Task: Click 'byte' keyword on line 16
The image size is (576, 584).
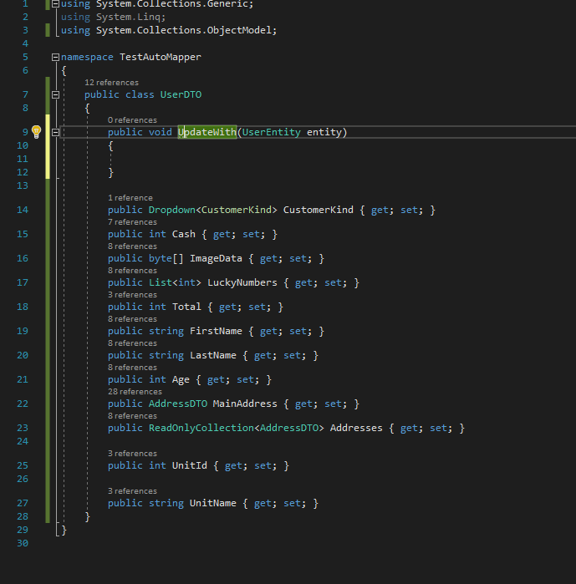Action: pos(161,258)
